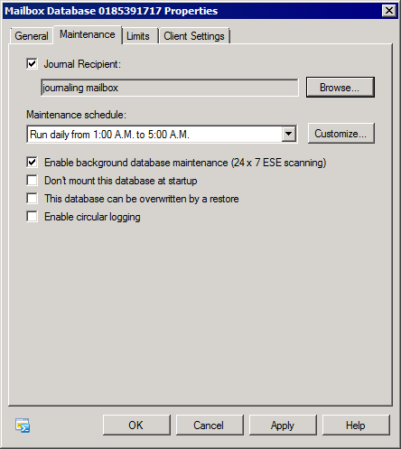This screenshot has height=449, width=401.
Task: Click the Exchange Management Shell script icon
Action: 23,426
